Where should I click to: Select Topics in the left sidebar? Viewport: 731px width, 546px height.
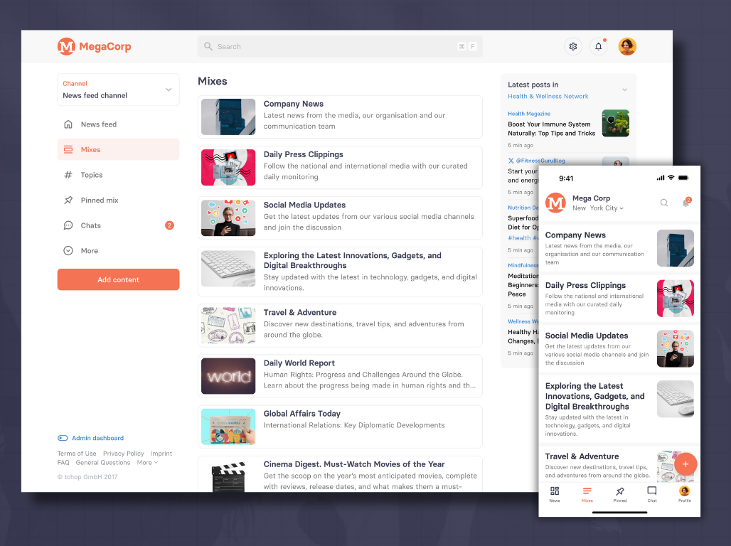[x=92, y=175]
